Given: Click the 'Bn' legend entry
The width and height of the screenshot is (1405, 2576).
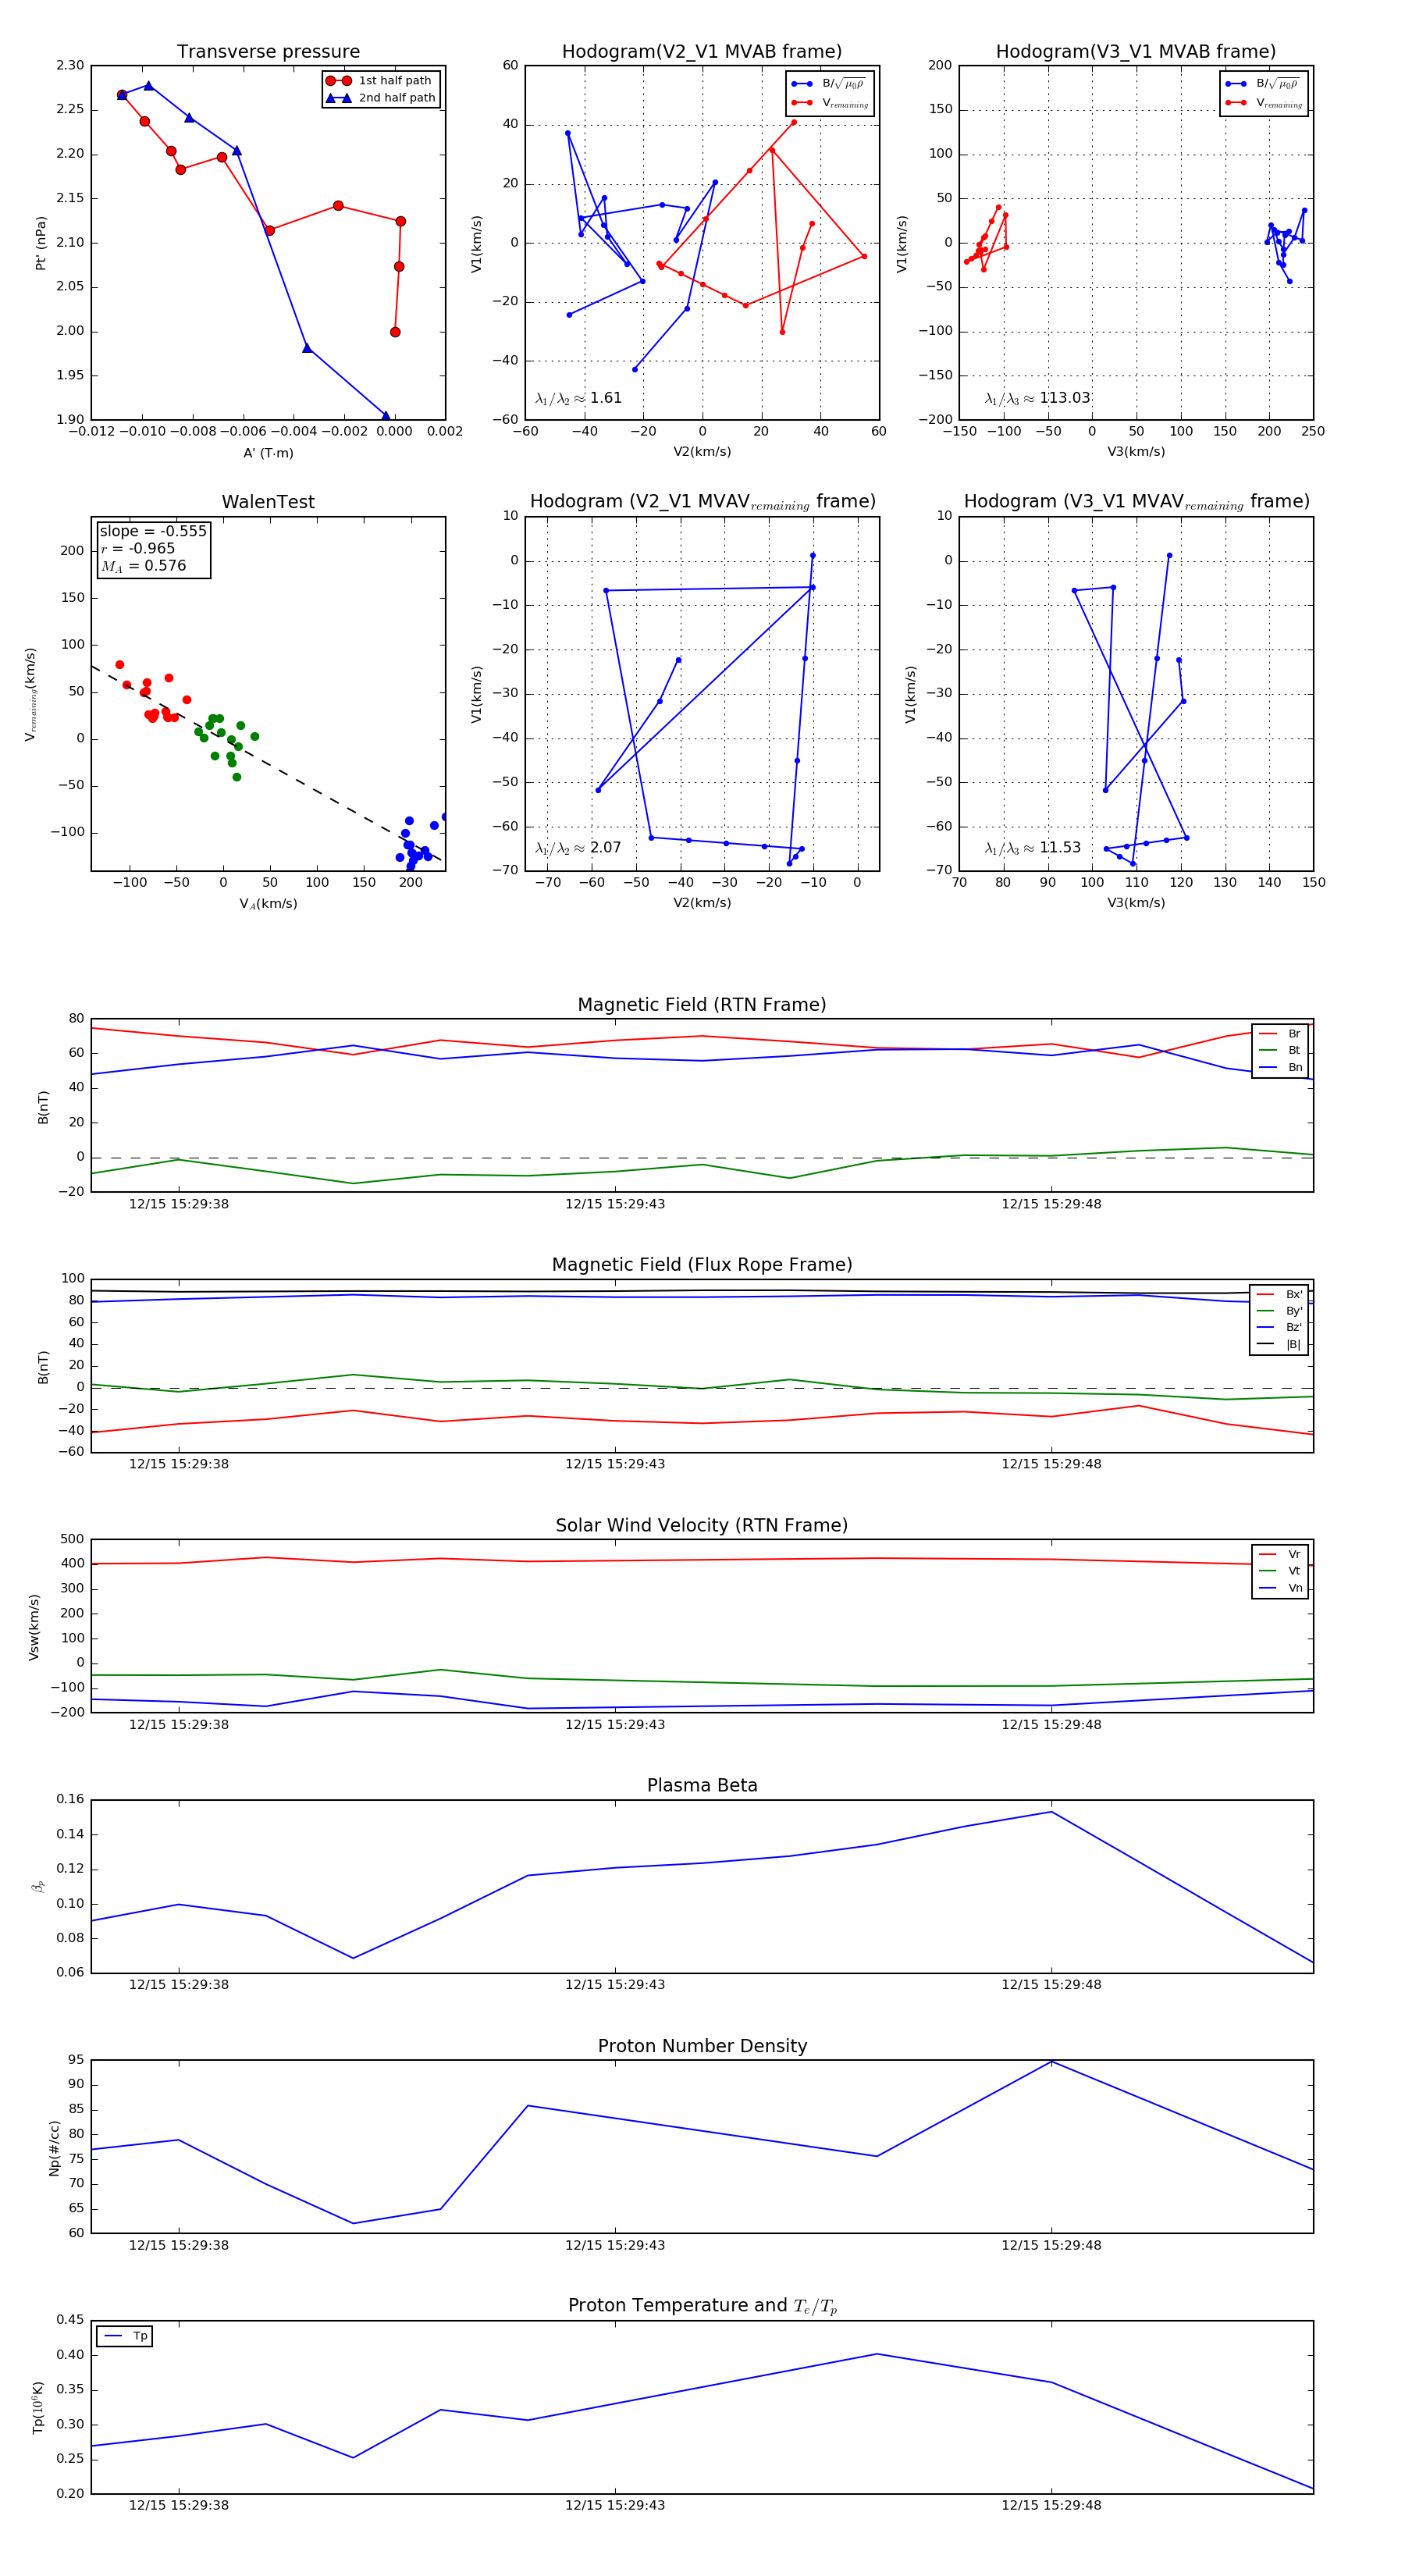Looking at the screenshot, I should coord(1280,1068).
